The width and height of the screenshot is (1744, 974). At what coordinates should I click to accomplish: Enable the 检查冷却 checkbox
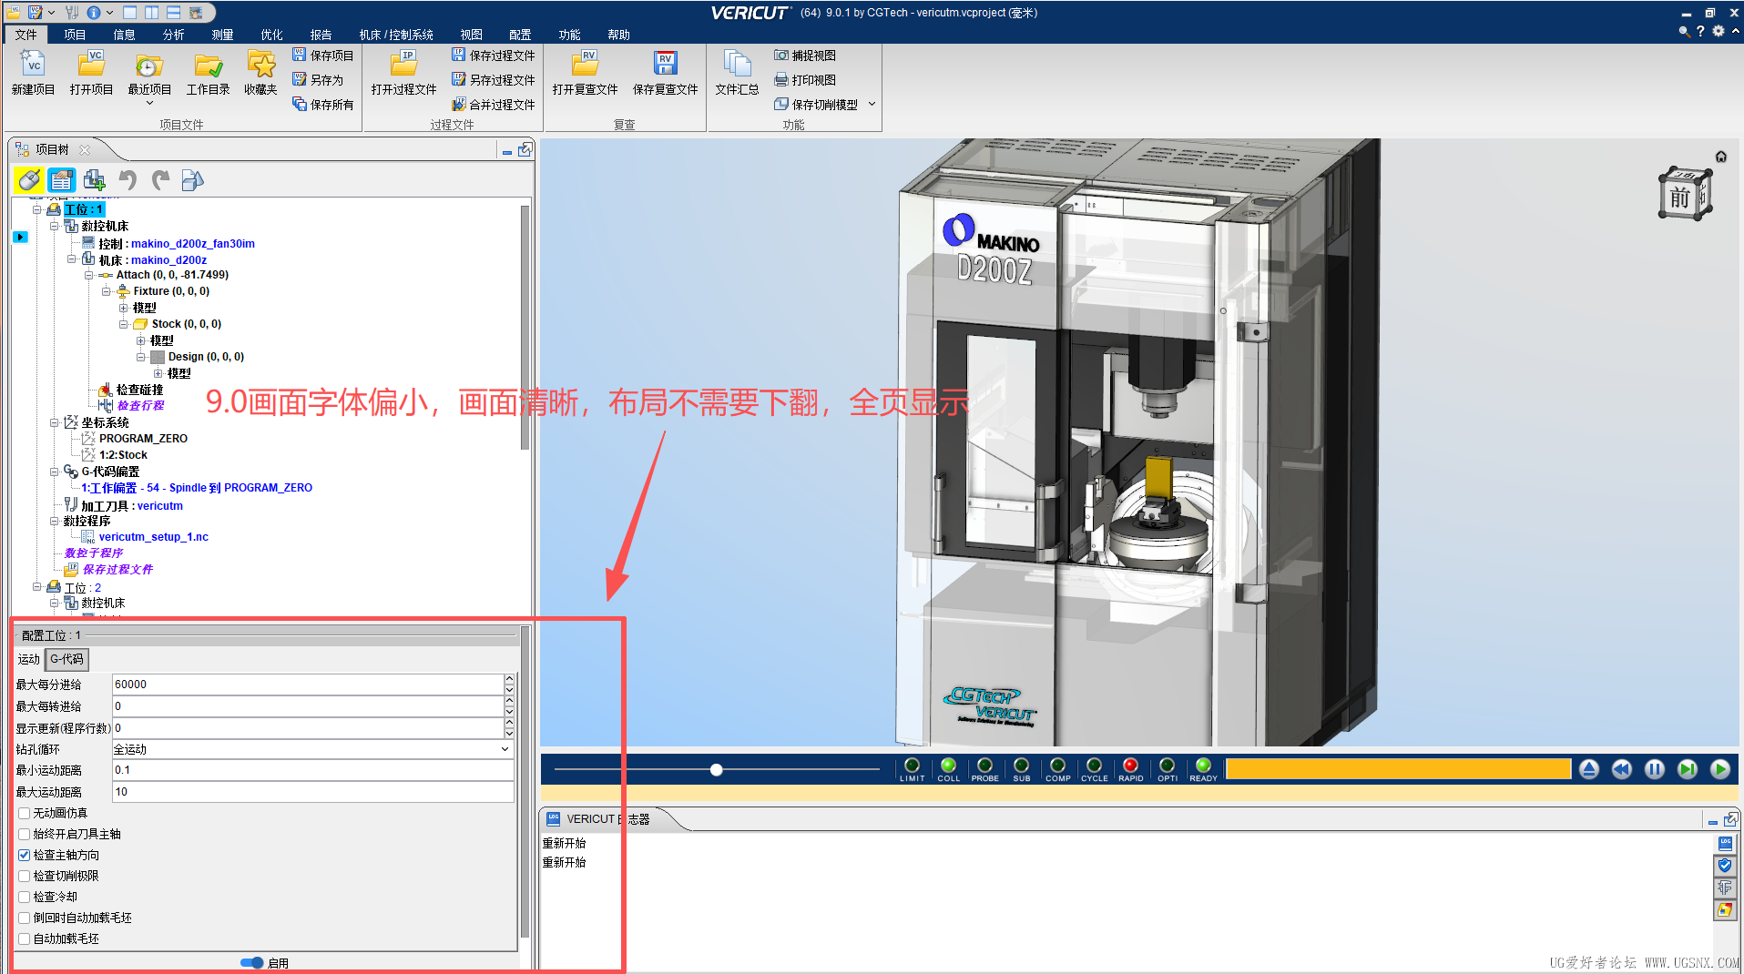pos(25,897)
